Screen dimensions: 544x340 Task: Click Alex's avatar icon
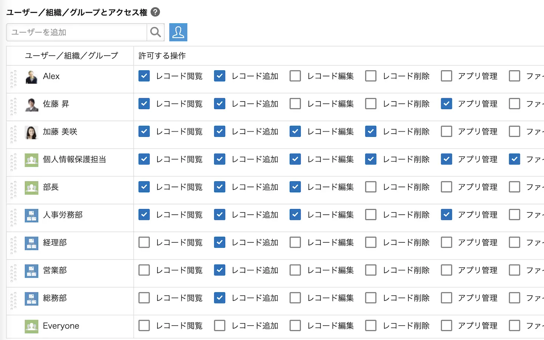31,77
